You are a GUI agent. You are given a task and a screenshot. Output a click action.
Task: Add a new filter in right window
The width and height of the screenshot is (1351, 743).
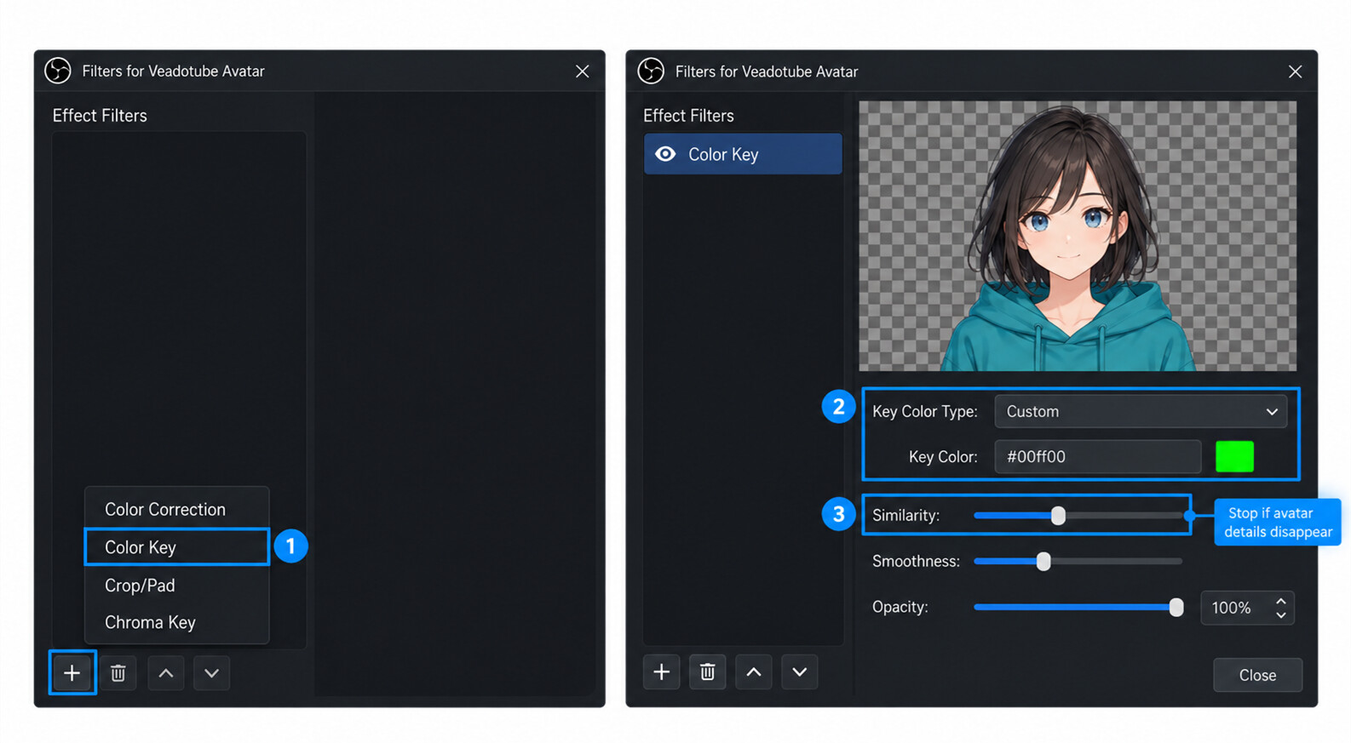point(661,672)
